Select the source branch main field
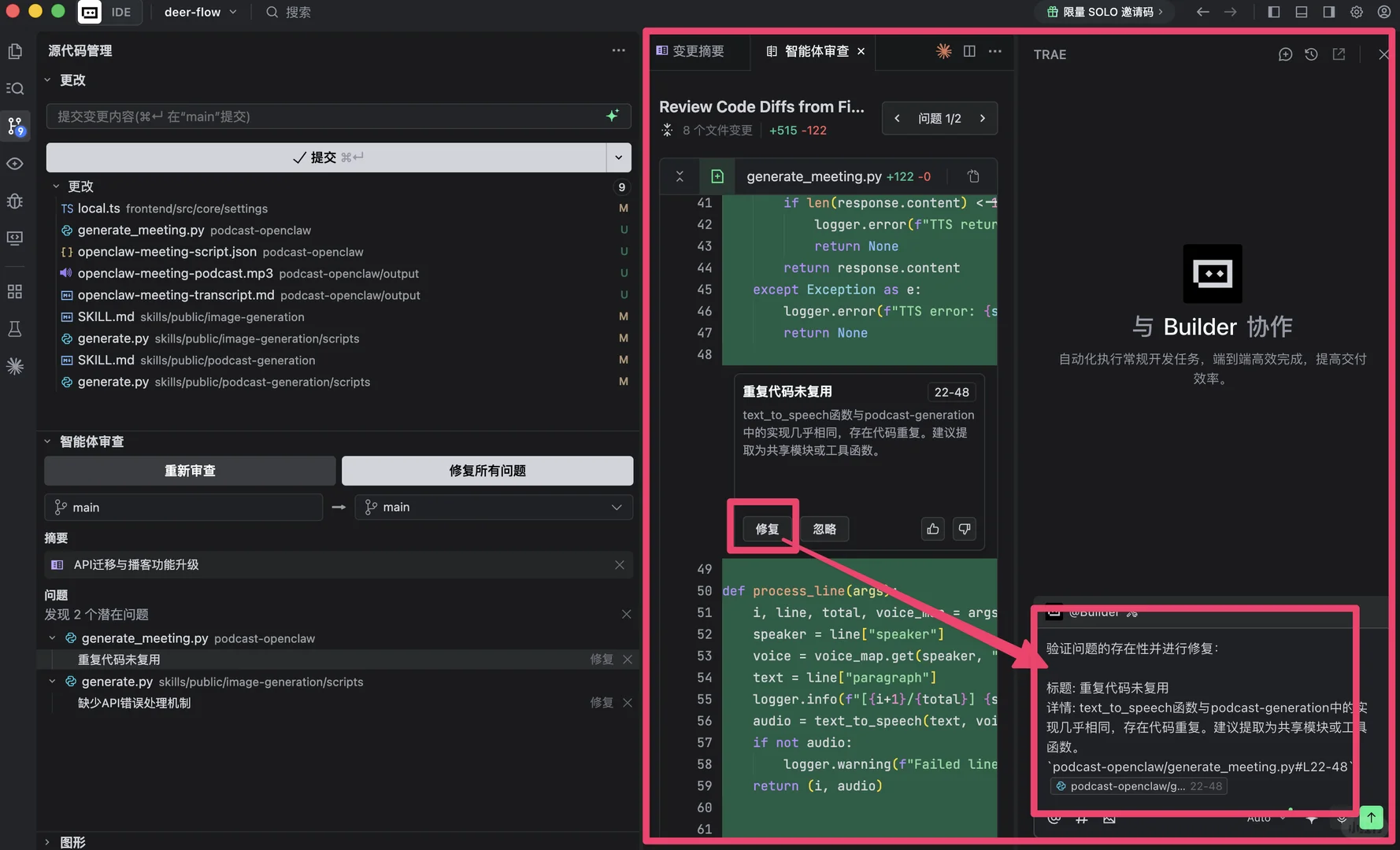This screenshot has height=850, width=1400. click(x=183, y=507)
